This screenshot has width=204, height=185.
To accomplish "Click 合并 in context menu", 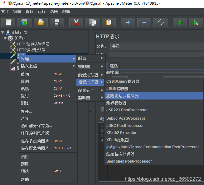I will 48,118.
